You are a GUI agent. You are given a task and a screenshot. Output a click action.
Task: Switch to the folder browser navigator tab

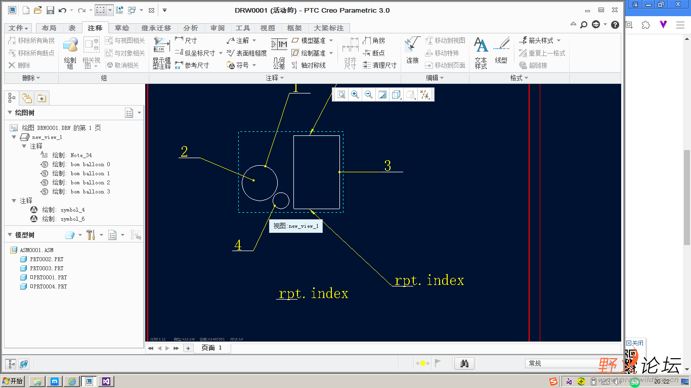pyautogui.click(x=27, y=98)
